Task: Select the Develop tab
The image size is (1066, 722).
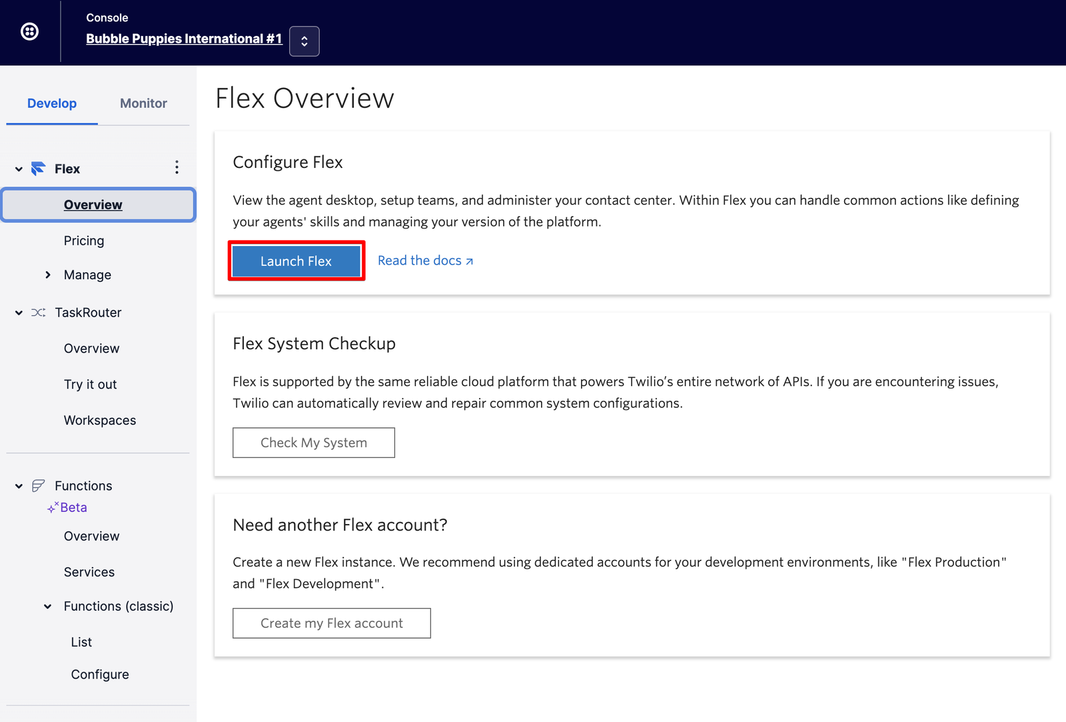Action: [x=51, y=103]
